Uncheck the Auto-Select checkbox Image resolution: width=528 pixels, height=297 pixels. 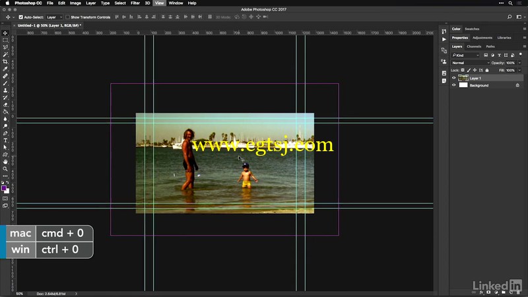21,17
